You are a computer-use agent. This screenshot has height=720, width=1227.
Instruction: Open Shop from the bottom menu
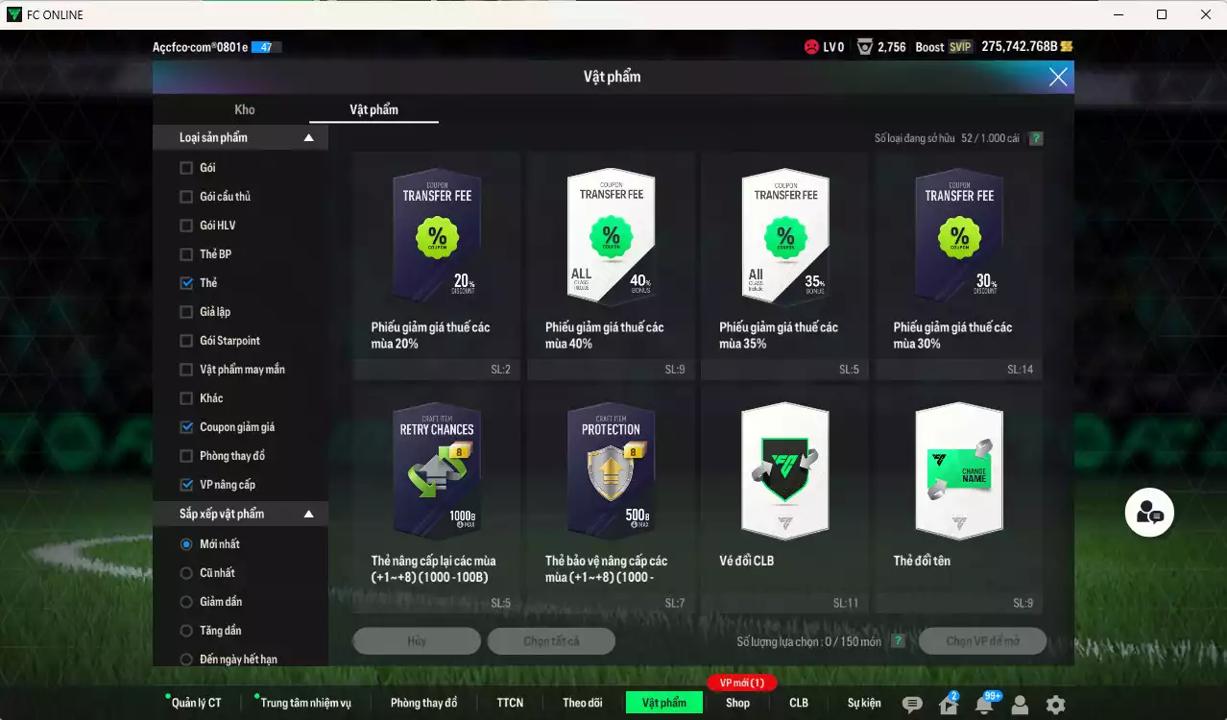tap(737, 703)
